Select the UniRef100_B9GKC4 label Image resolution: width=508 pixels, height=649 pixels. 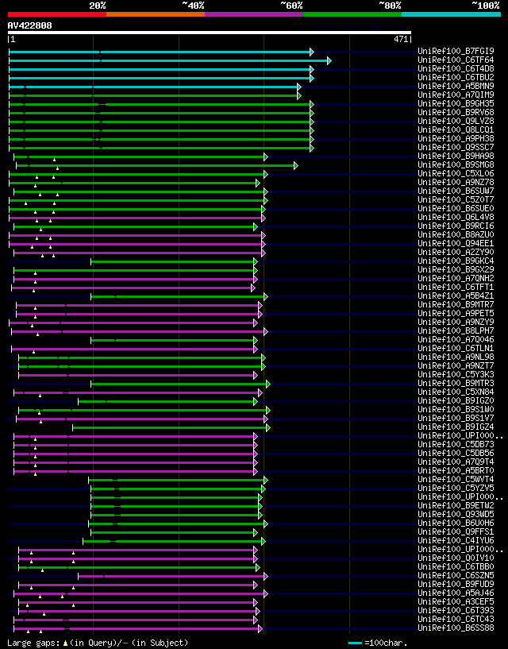click(456, 261)
